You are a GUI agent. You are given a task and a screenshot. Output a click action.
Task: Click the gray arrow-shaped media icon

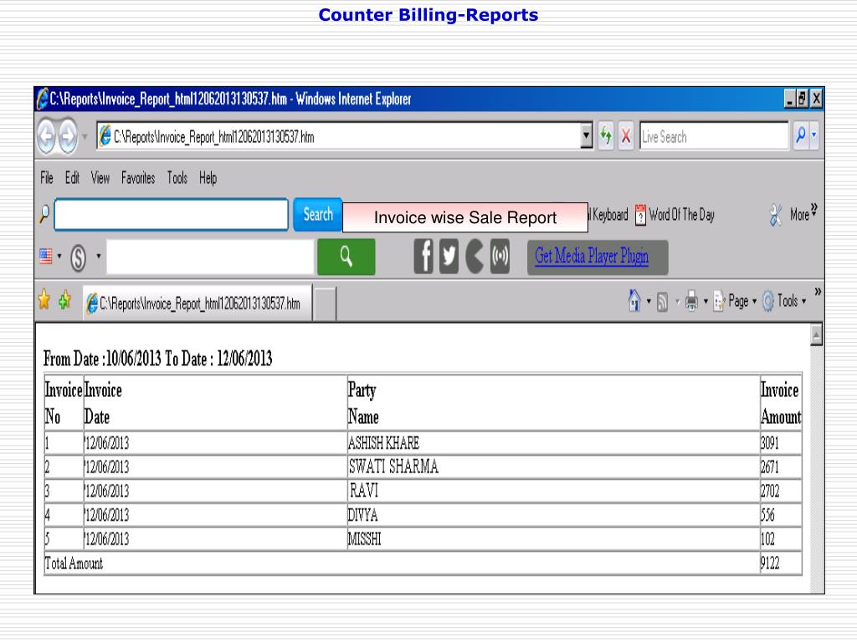point(475,256)
